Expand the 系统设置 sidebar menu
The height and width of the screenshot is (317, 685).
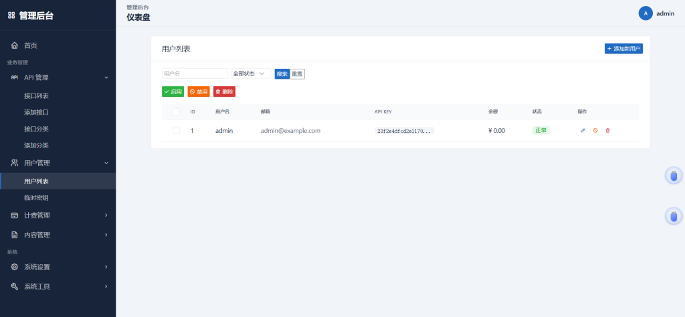point(58,267)
